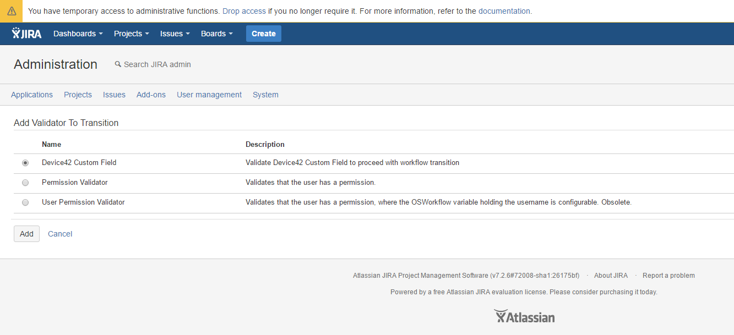Click the Device42 Custom Field name text

79,163
